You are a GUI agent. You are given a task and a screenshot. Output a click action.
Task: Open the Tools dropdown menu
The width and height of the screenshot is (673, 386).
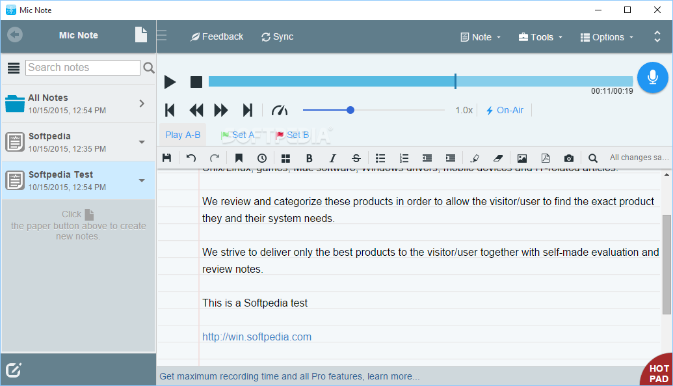541,37
